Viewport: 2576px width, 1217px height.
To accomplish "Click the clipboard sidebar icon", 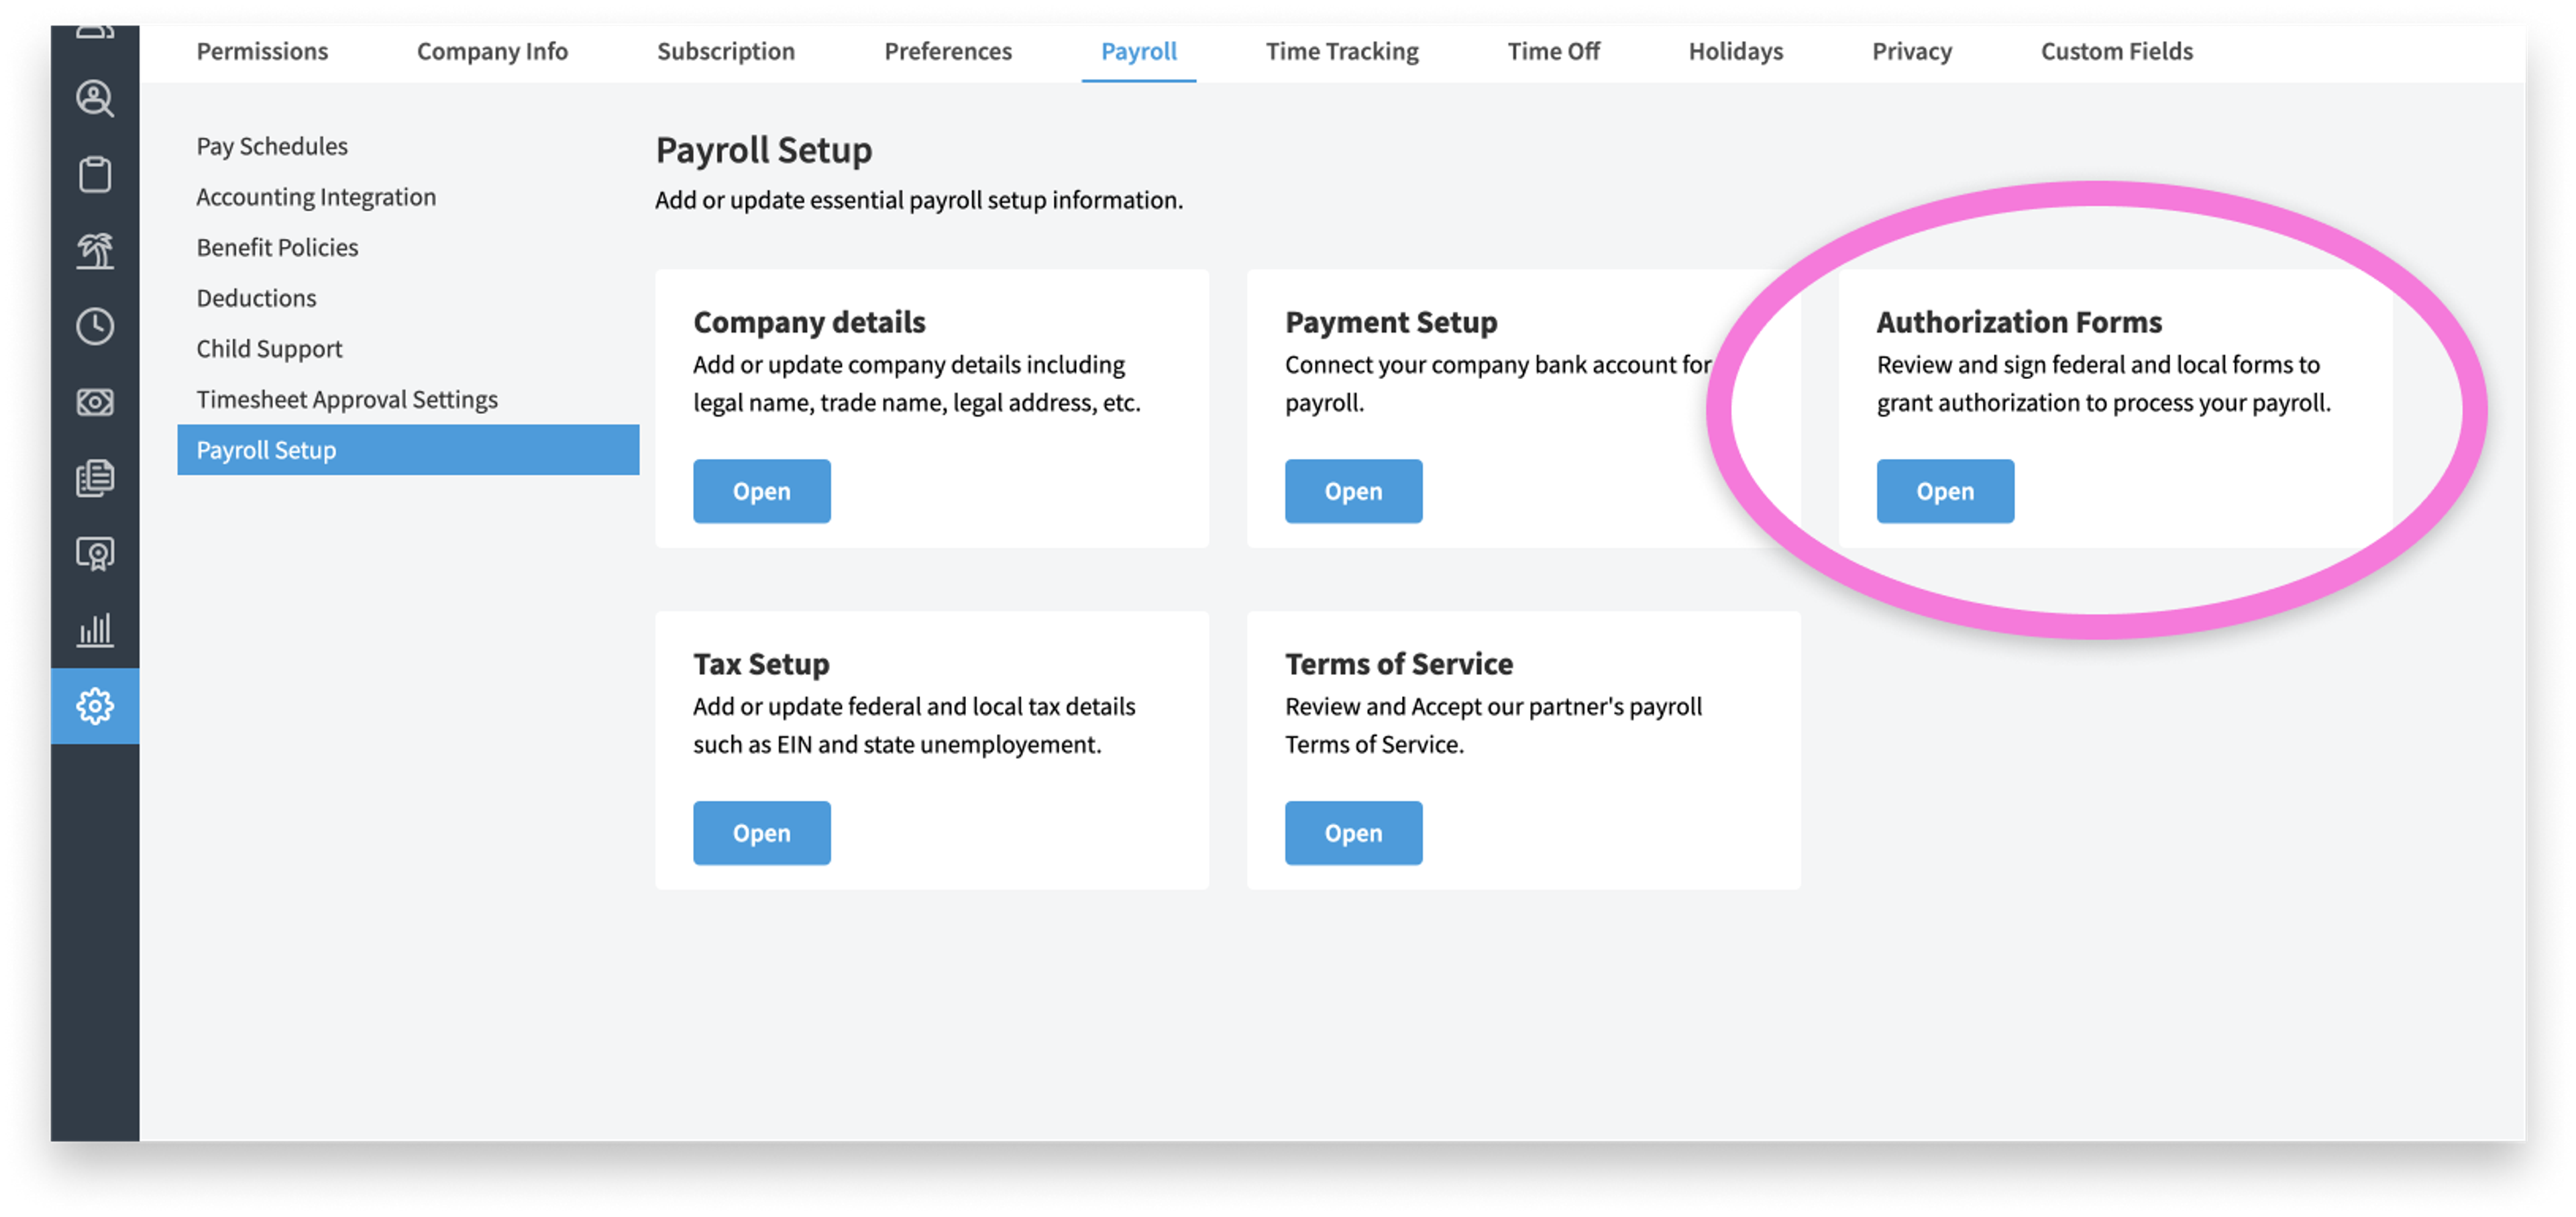I will [95, 174].
